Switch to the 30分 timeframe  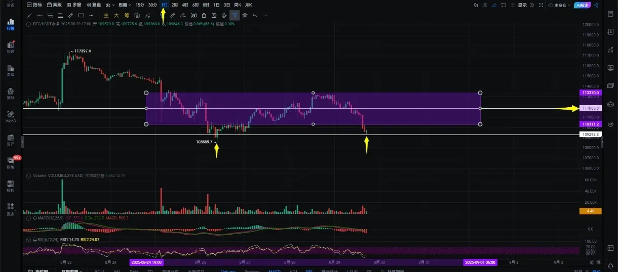pyautogui.click(x=152, y=5)
